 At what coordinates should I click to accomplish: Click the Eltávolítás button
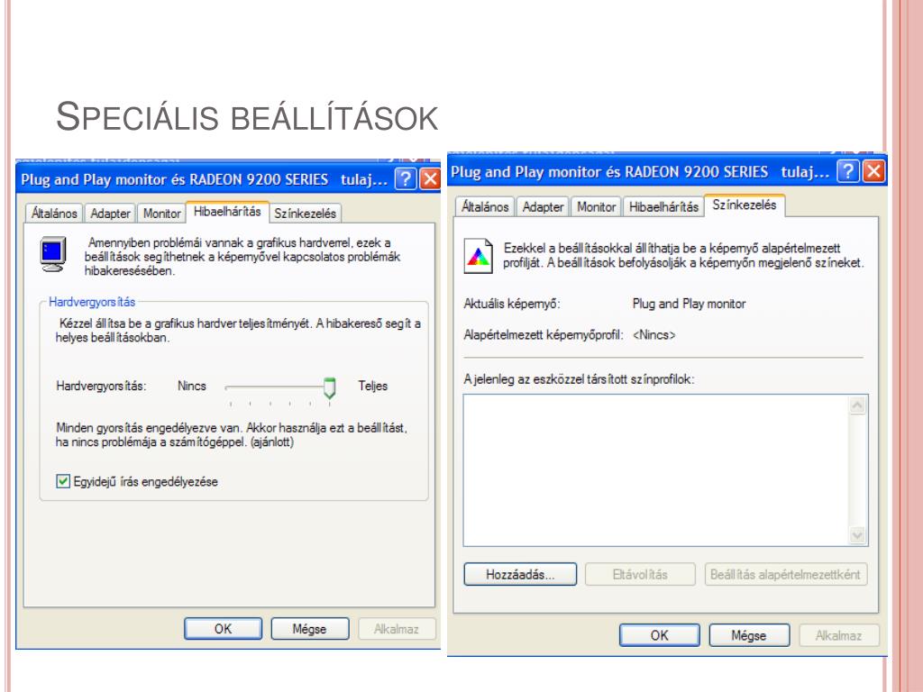click(x=641, y=574)
